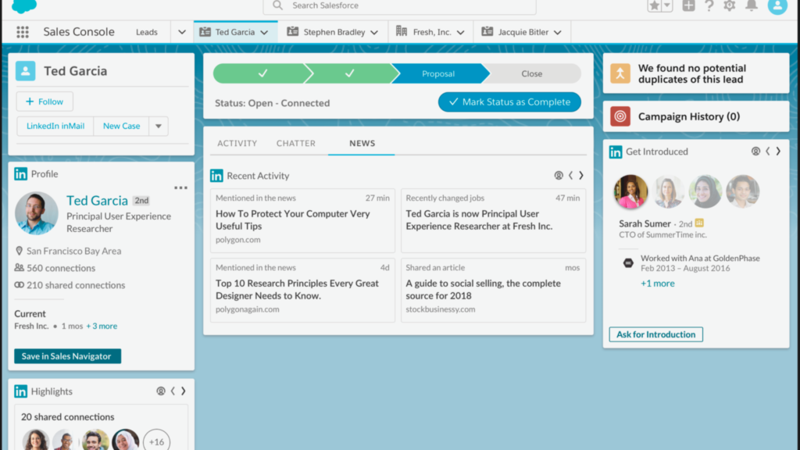The image size is (800, 450).
Task: Open Ted Garcia LinkedIn profile name link
Action: pos(97,201)
